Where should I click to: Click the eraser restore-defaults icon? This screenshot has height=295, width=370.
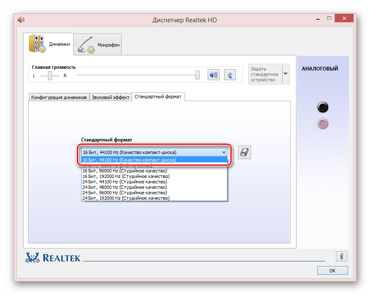tap(244, 152)
